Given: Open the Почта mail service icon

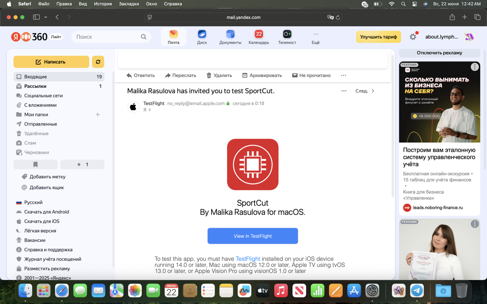Looking at the screenshot, I should pos(173,37).
